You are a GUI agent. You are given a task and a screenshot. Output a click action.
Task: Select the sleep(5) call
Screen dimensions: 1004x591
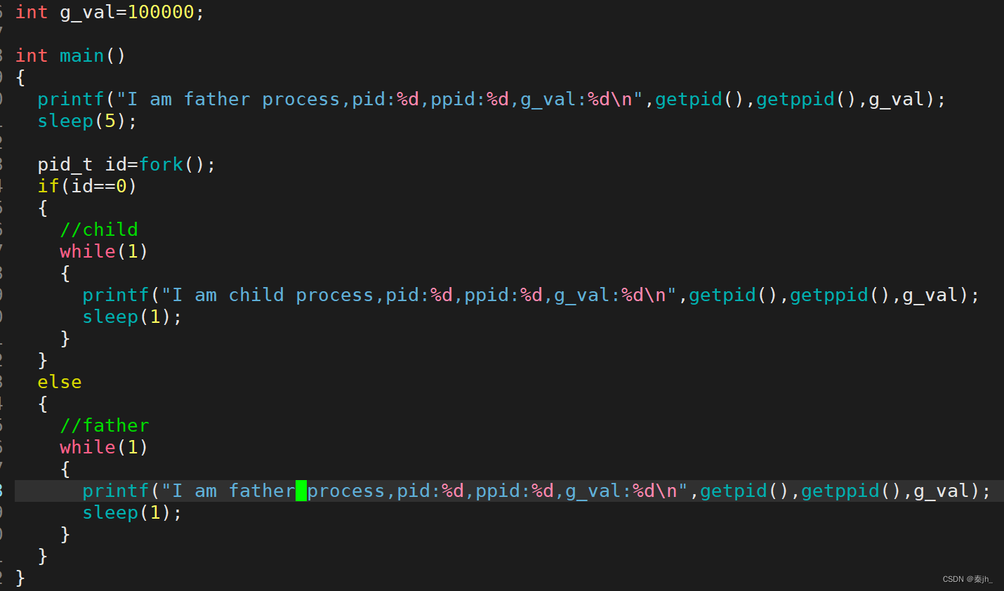point(87,121)
